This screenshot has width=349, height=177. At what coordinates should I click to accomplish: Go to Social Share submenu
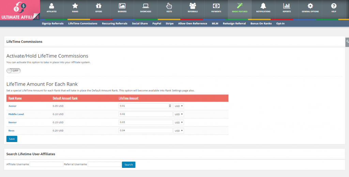tap(140, 23)
